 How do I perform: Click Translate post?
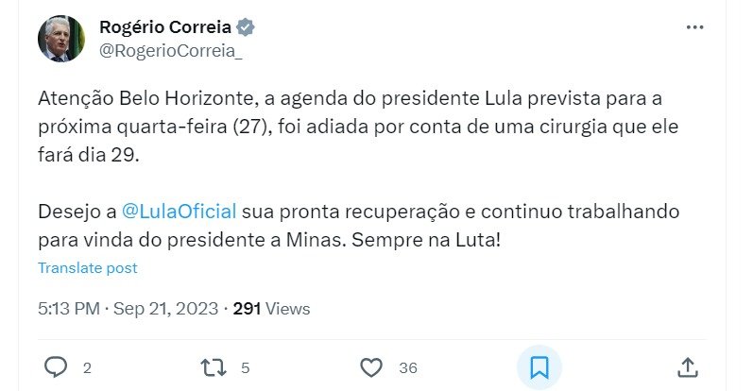pos(88,267)
